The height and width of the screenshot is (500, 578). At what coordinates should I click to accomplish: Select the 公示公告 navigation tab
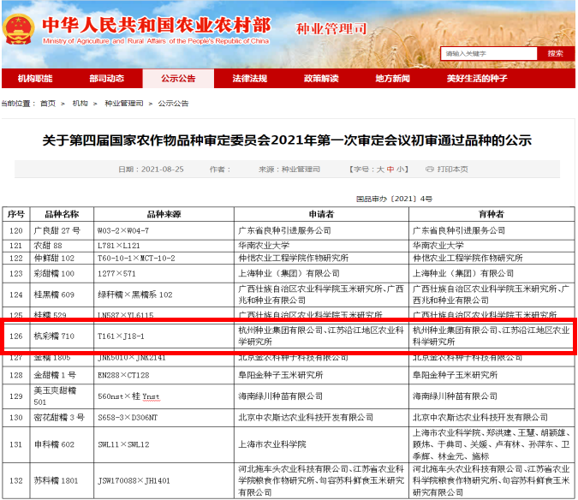tap(178, 79)
